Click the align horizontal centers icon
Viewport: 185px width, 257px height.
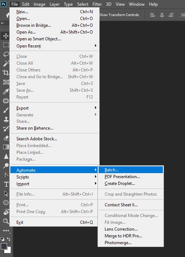click(162, 15)
